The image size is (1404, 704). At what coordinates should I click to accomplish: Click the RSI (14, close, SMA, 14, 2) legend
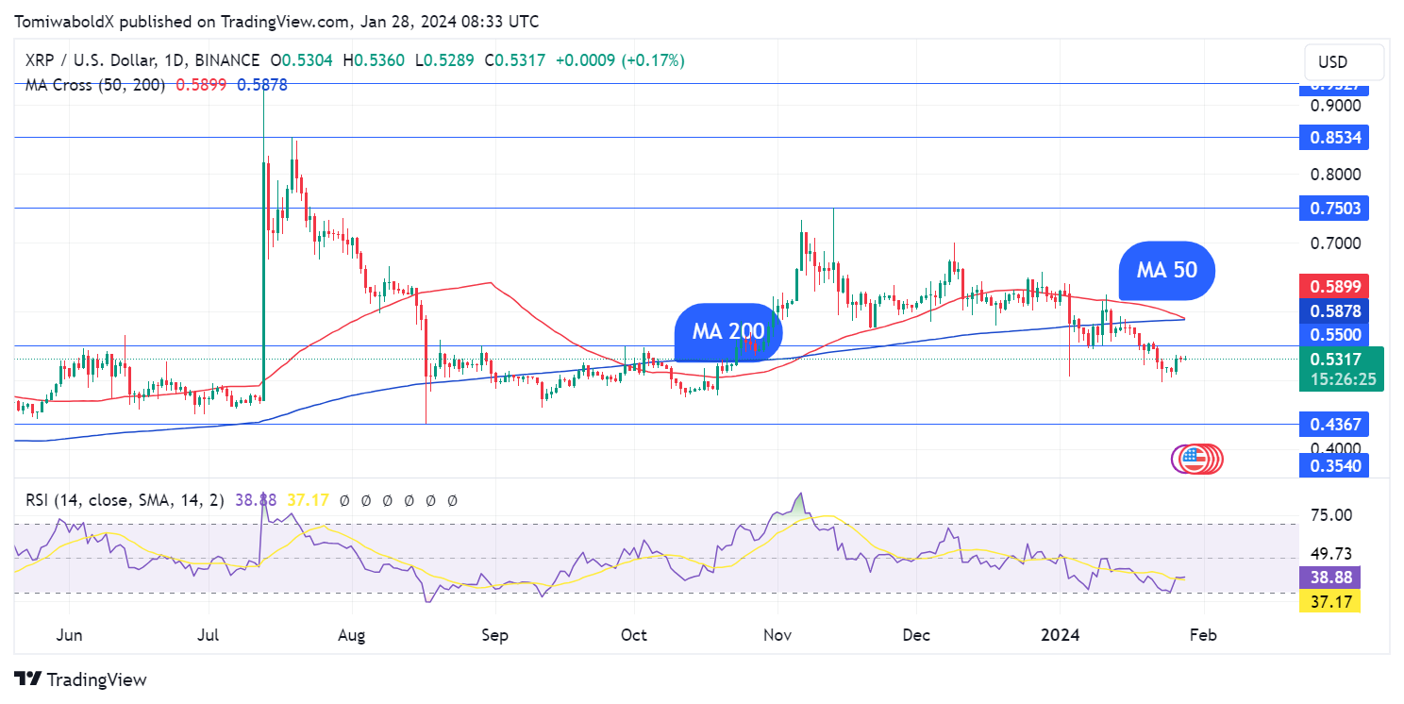[x=125, y=500]
